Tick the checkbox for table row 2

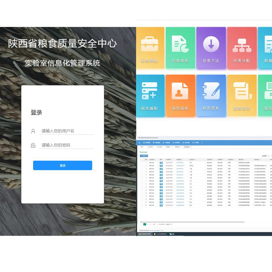[142, 166]
